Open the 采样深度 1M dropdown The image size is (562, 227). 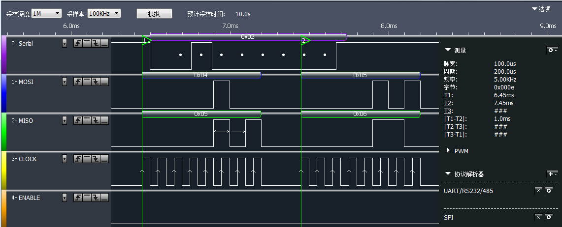pos(47,14)
